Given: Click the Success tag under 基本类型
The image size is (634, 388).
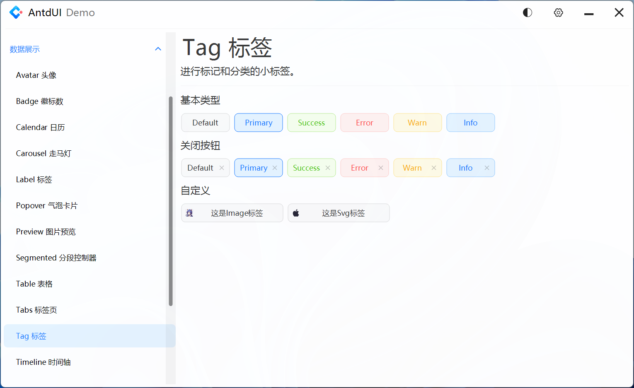Looking at the screenshot, I should [311, 123].
